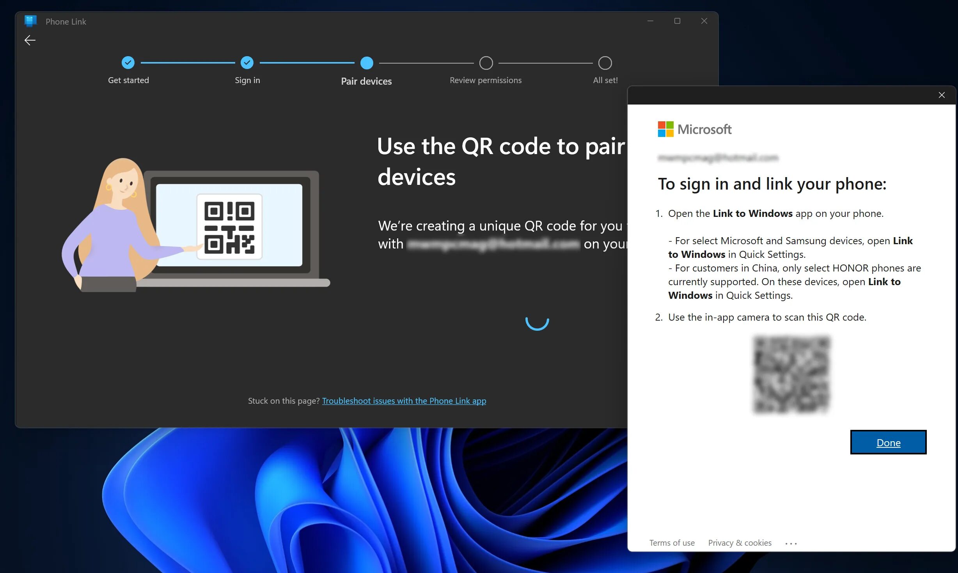Click the blurred QR code in sign-in dialog
This screenshot has width=958, height=573.
pos(791,374)
